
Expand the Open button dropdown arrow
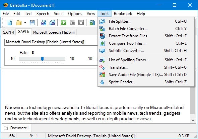tap(25, 23)
